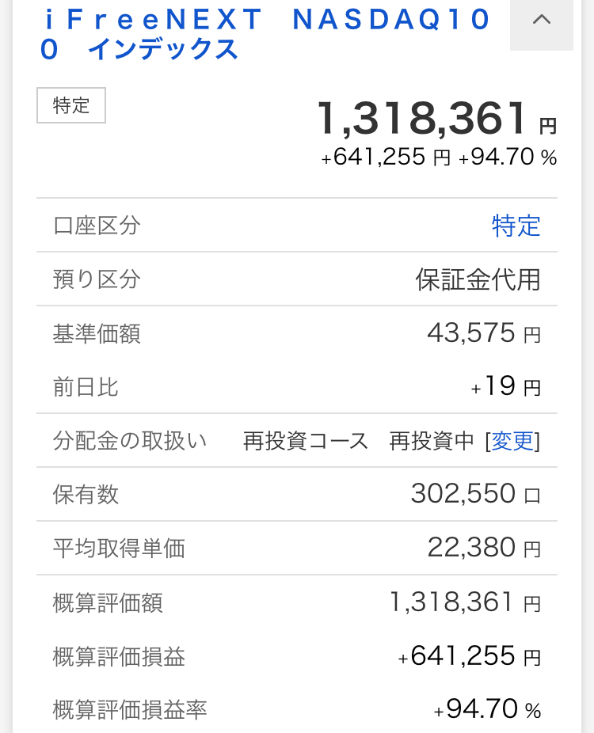Select the 分配金の取扱い label
594x733 pixels.
tap(130, 441)
